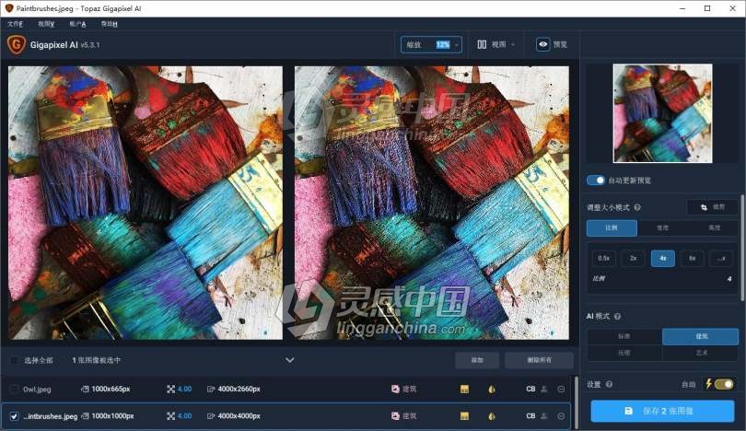Click original size icon in intbrushes.jpeg row
746x431 pixels.
coord(85,415)
